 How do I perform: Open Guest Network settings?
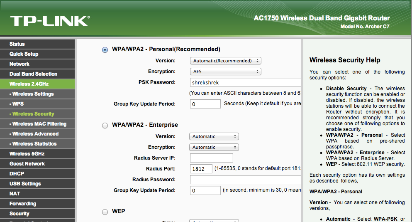(x=27, y=164)
